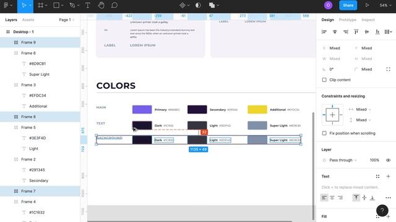Open text type details (three dots)
The width and height of the screenshot is (396, 222).
click(388, 198)
